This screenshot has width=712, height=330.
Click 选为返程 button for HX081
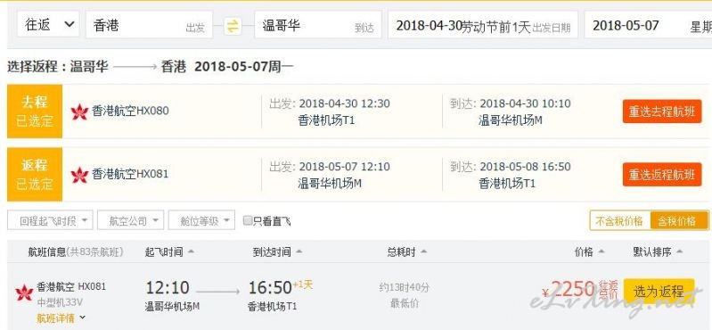pyautogui.click(x=659, y=291)
